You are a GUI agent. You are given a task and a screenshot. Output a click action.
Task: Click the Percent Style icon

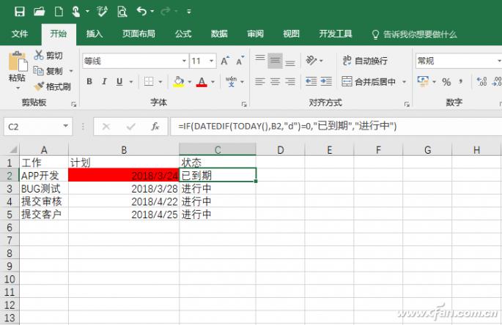coord(446,82)
